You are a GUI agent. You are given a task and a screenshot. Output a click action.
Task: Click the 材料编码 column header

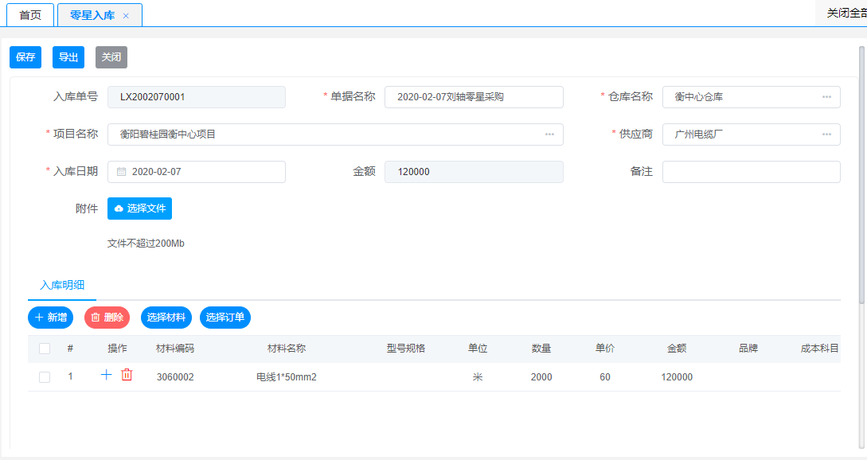point(175,349)
